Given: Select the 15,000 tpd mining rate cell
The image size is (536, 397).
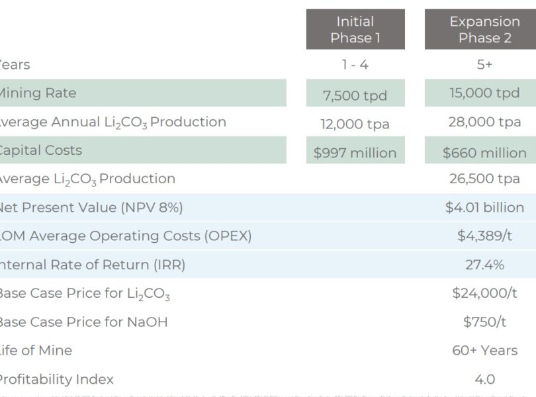Looking at the screenshot, I should click(484, 93).
